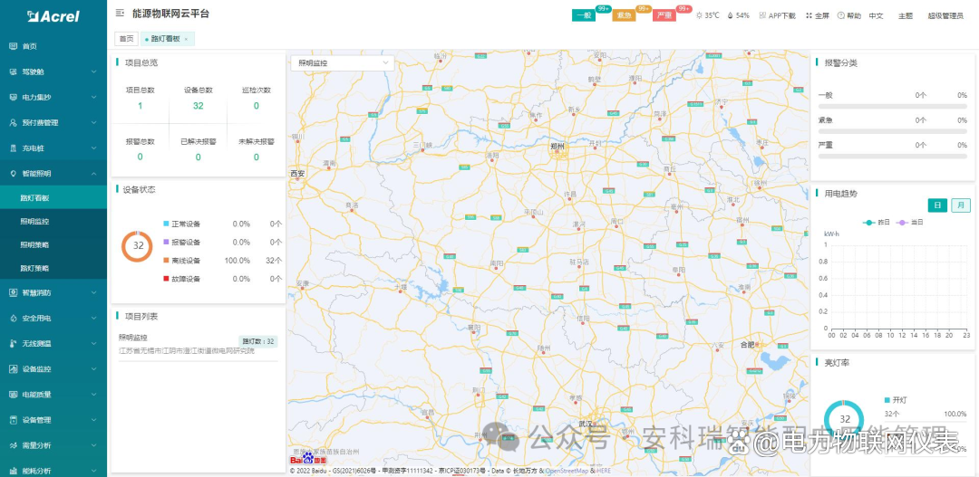The height and width of the screenshot is (477, 979).
Task: Open the 首页 tab
Action: [x=126, y=39]
